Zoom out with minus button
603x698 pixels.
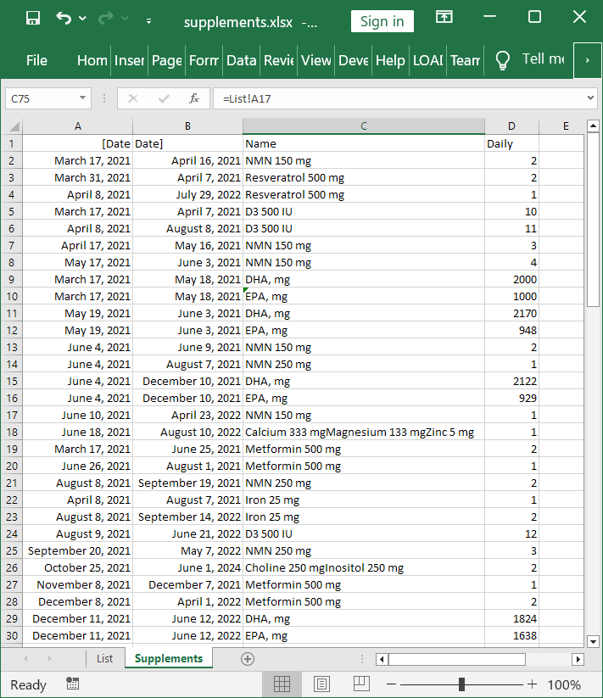[391, 684]
